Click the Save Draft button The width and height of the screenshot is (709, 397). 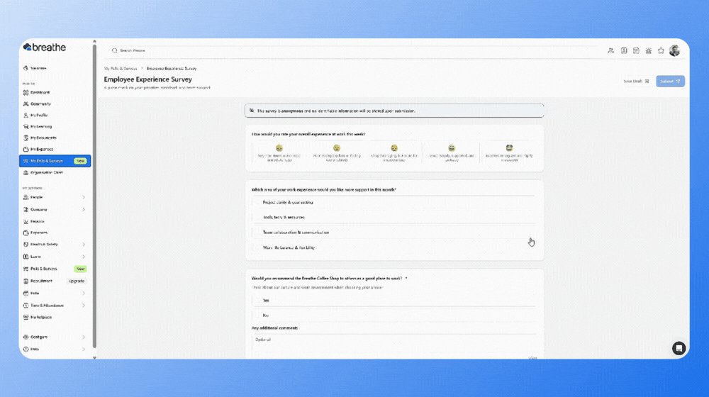pos(636,82)
